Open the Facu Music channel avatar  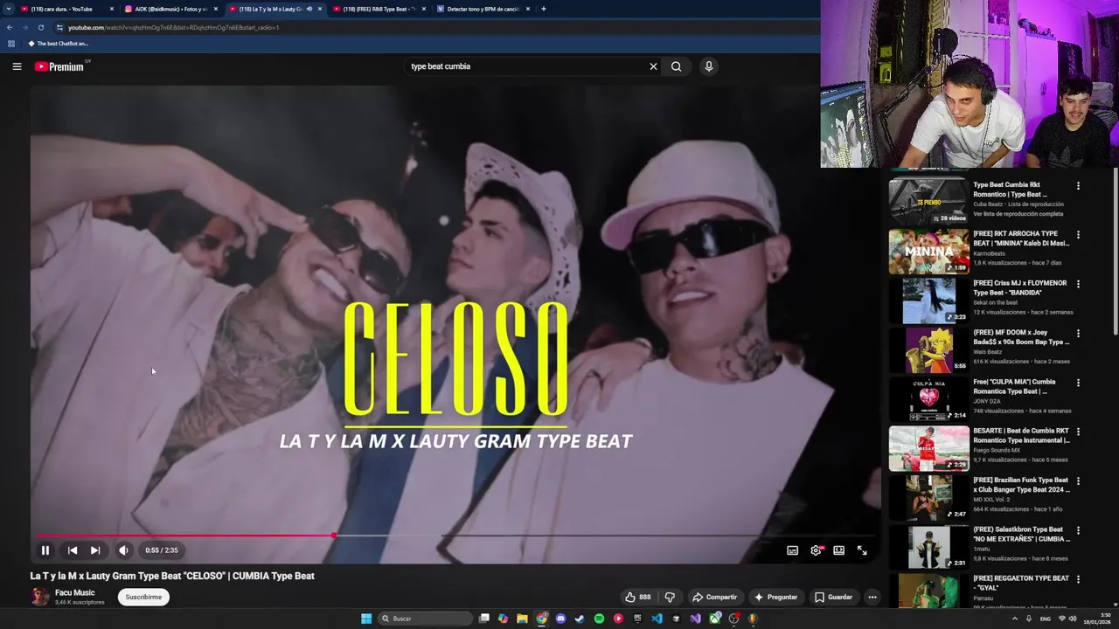click(39, 597)
